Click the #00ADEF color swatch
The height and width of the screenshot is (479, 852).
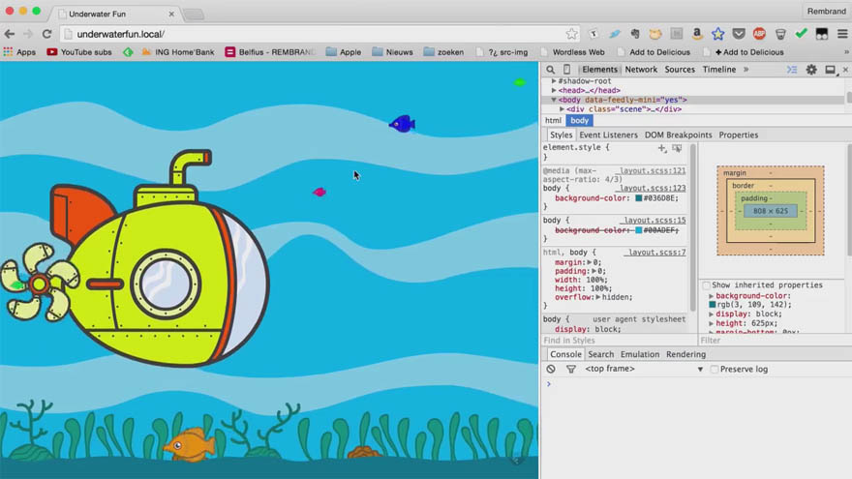point(638,230)
